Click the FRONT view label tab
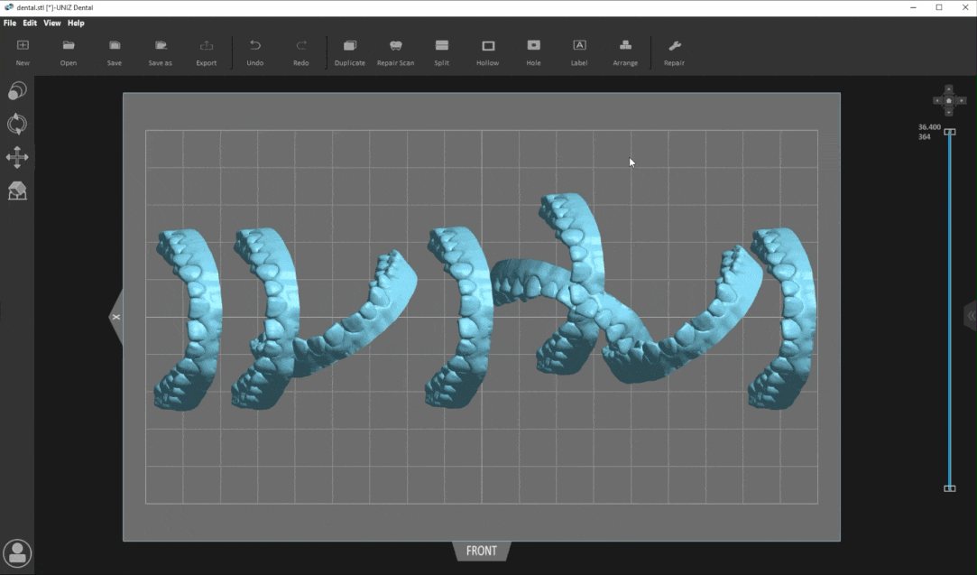The height and width of the screenshot is (575, 977). (x=482, y=551)
